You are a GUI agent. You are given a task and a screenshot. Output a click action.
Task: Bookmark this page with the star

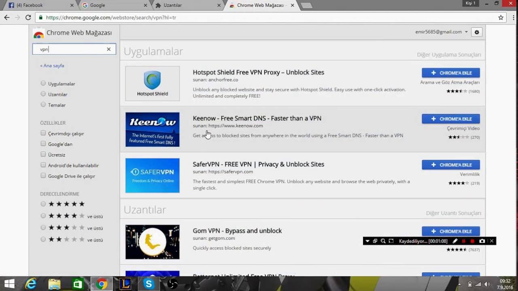pos(501,17)
